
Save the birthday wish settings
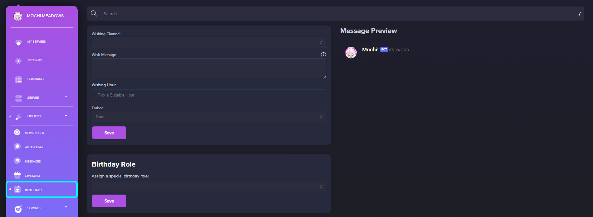pos(109,133)
